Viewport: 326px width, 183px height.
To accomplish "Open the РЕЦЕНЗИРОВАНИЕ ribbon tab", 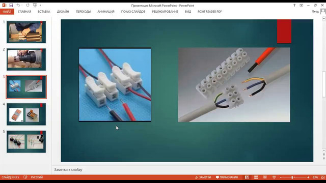I will [165, 12].
